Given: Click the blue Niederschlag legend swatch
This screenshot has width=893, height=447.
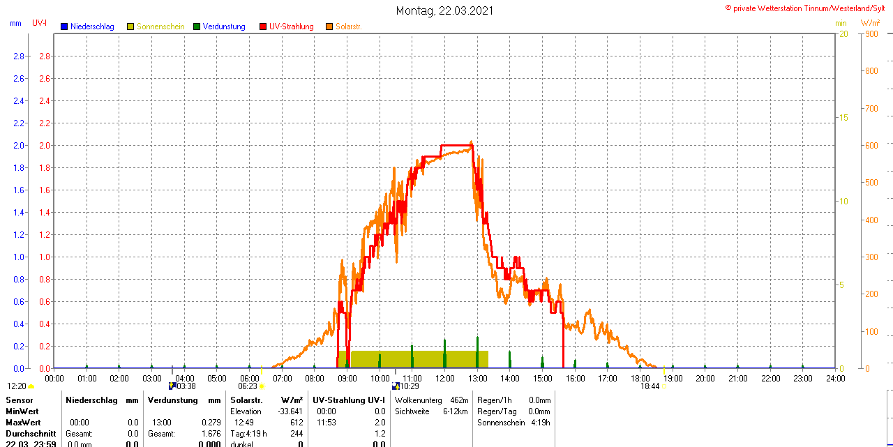Looking at the screenshot, I should point(64,26).
